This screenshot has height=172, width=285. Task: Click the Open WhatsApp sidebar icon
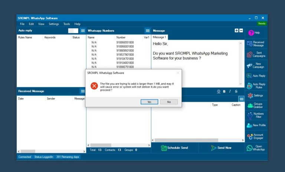tap(256, 147)
